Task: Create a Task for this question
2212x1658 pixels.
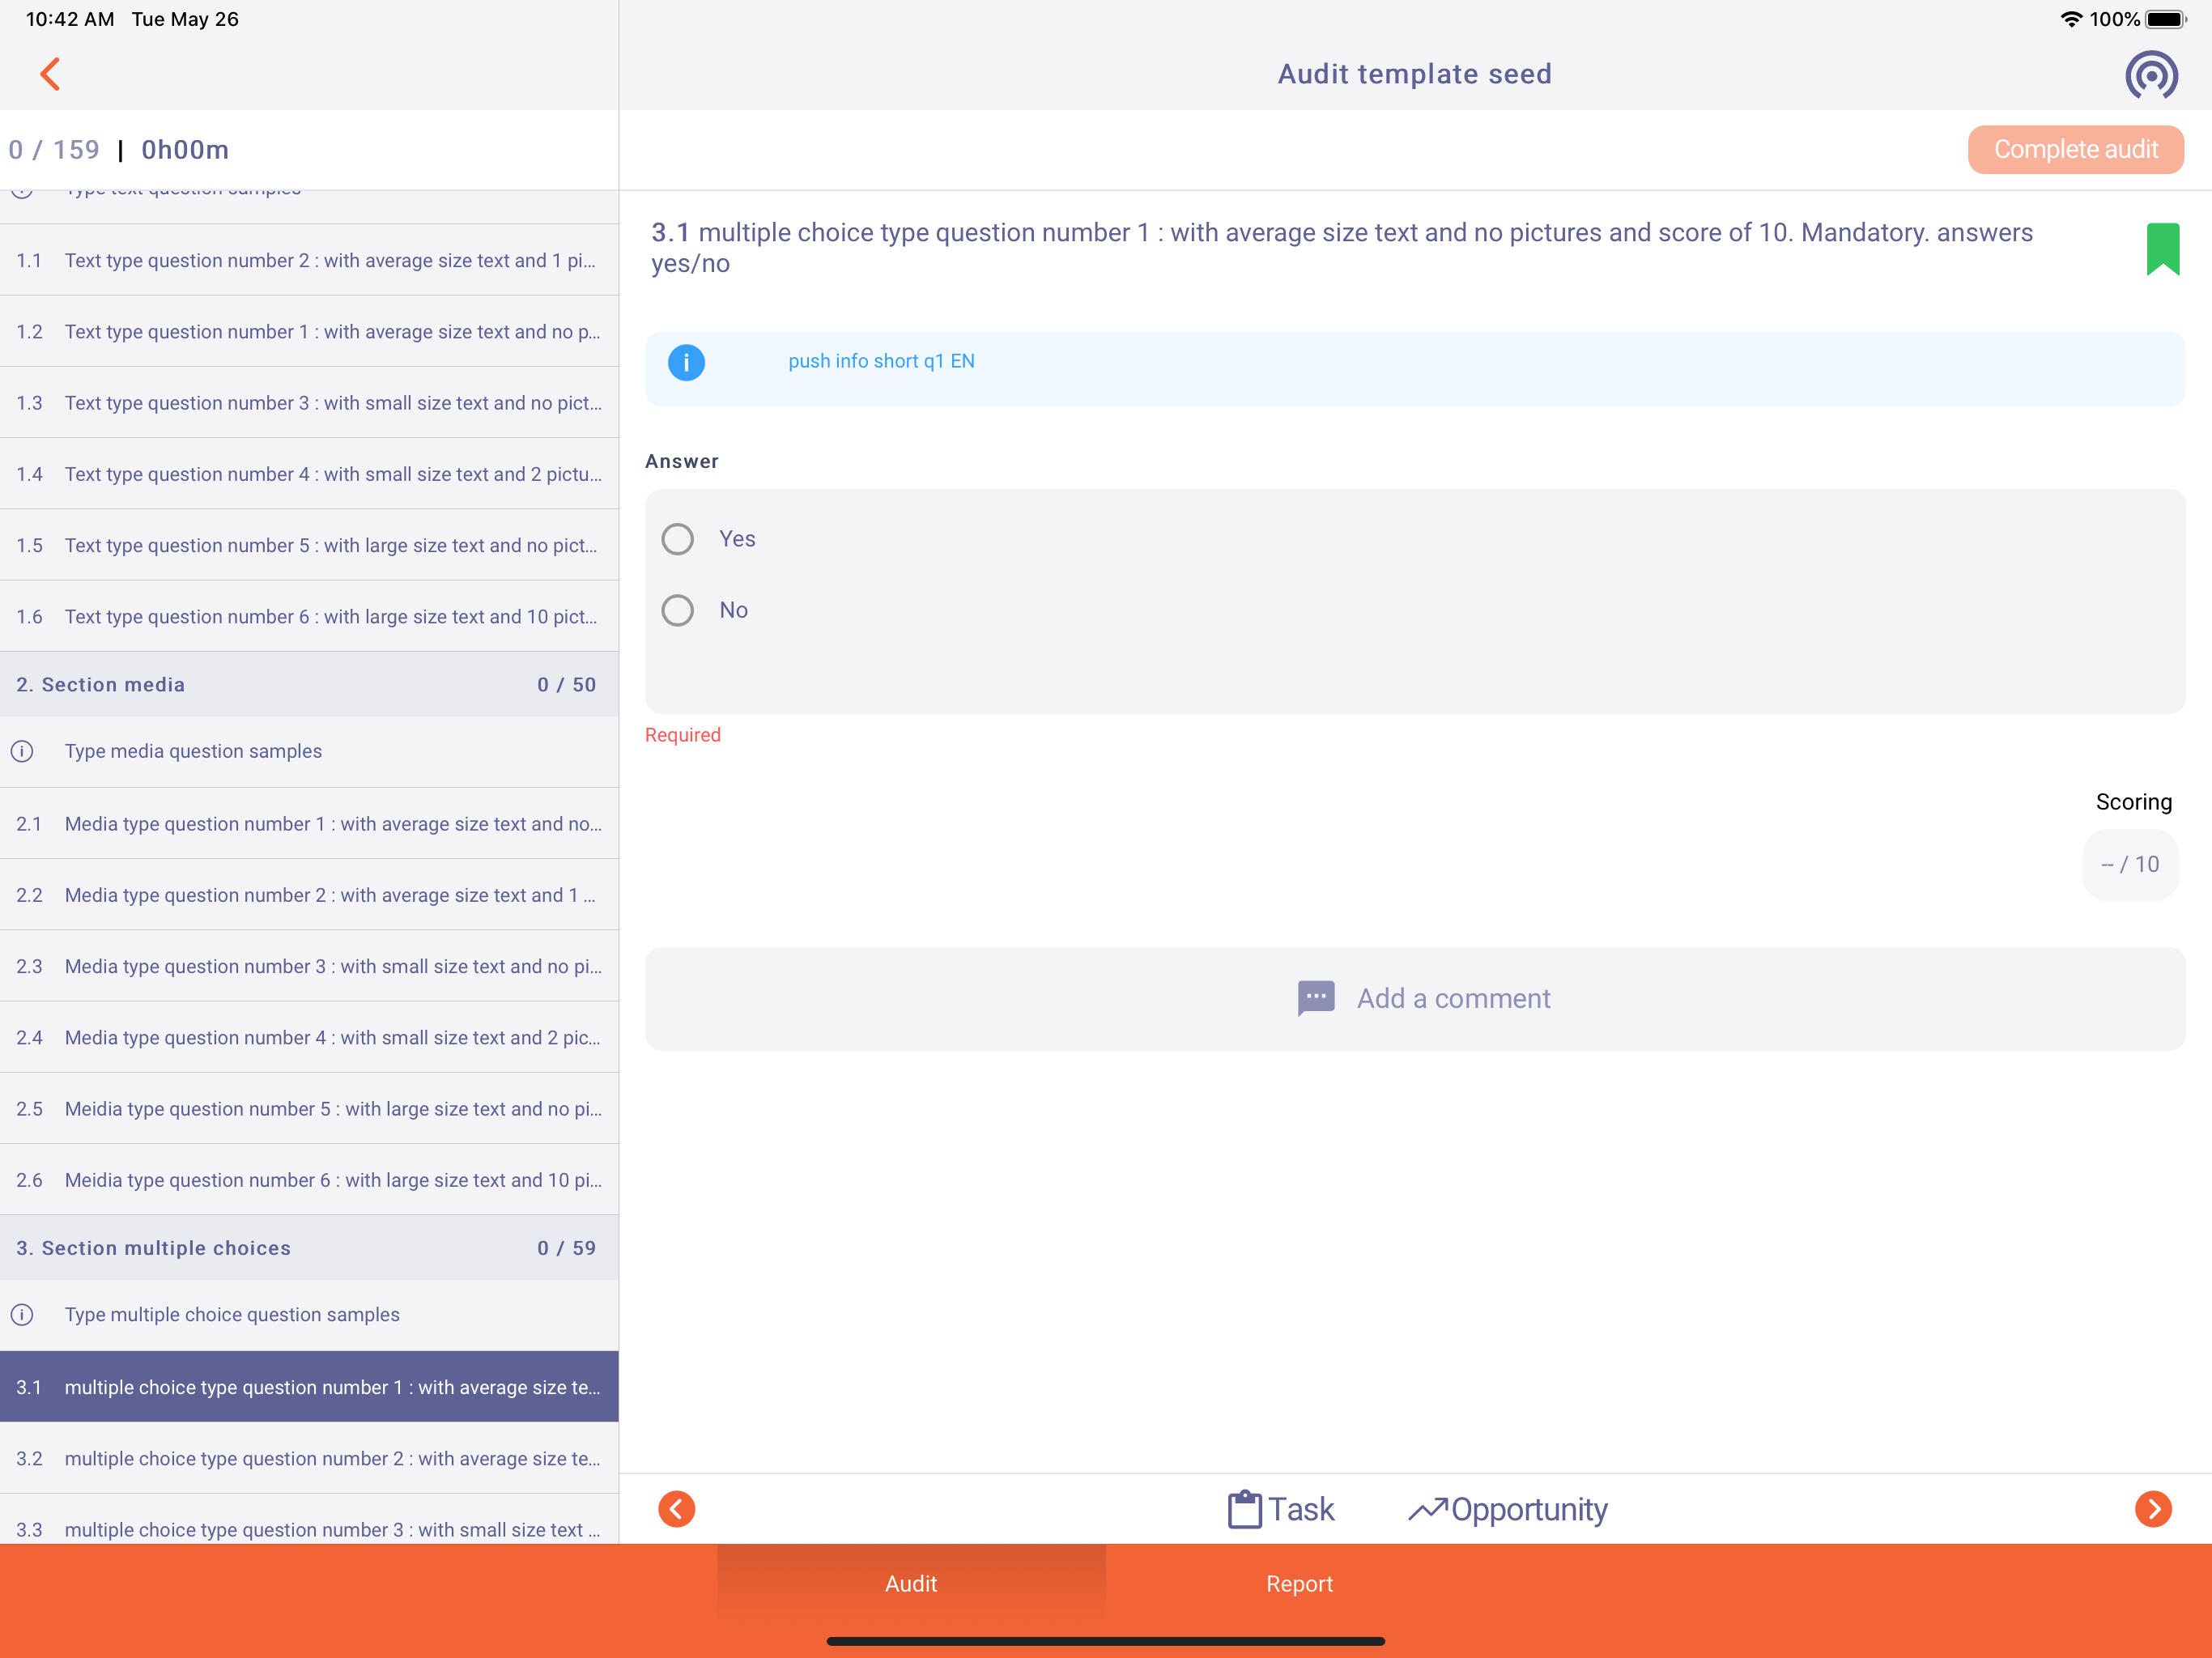Action: [x=1281, y=1509]
